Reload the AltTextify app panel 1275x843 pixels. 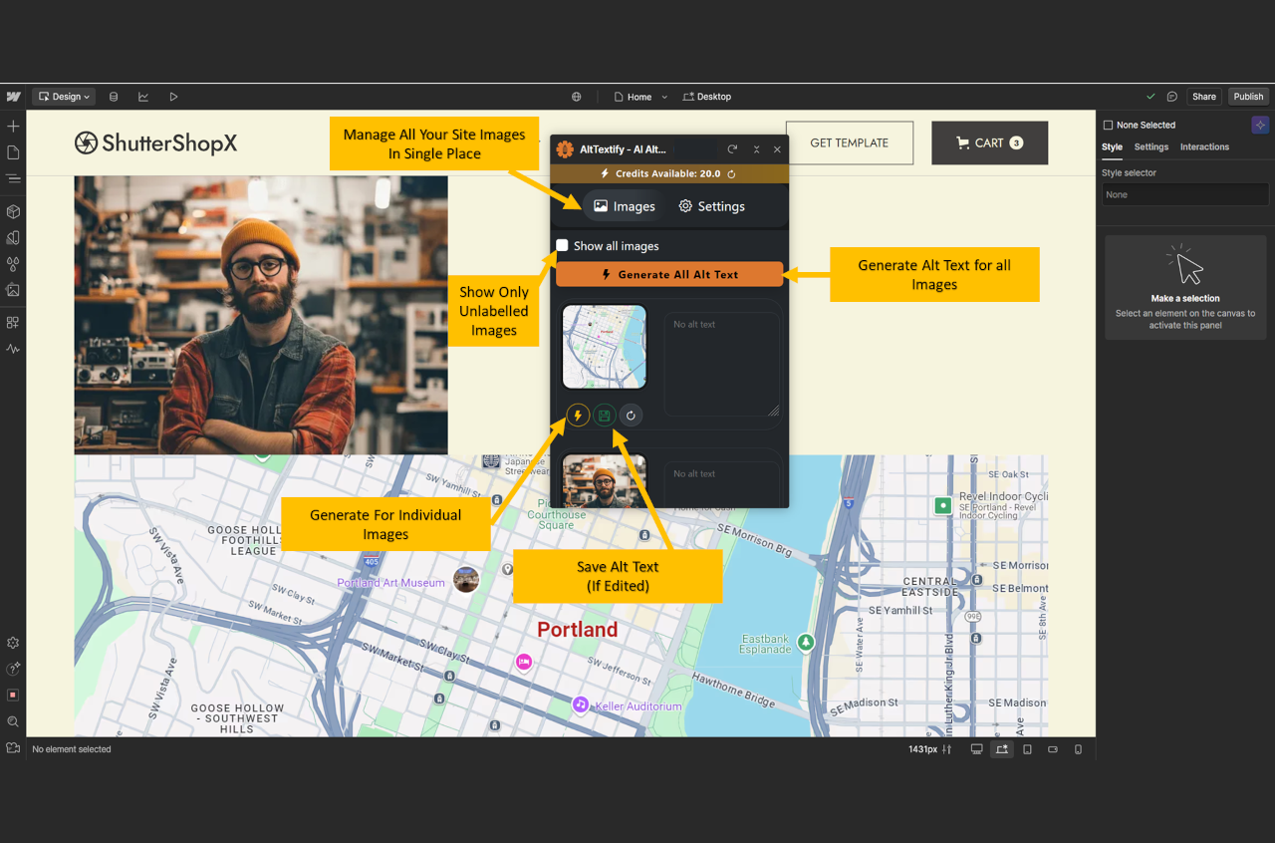[732, 149]
